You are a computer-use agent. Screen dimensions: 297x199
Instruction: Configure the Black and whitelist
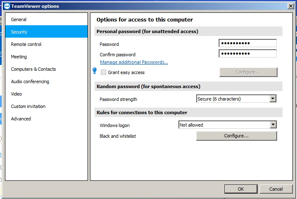(x=236, y=136)
